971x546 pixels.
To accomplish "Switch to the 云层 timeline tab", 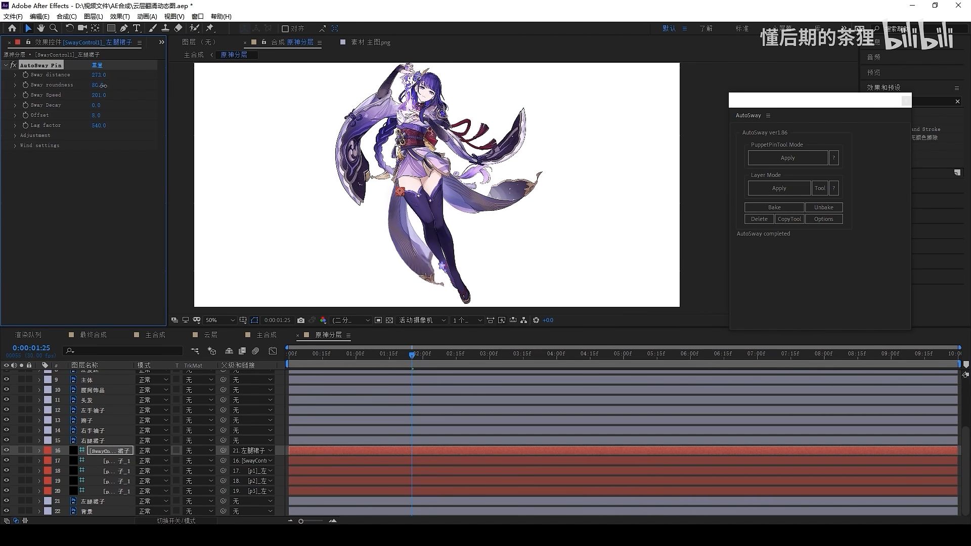I will coord(210,335).
